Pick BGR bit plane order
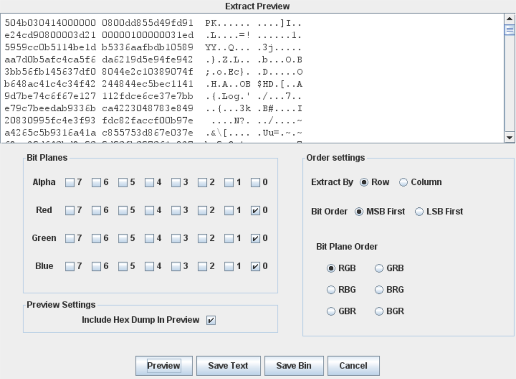516x379 pixels. [x=379, y=311]
